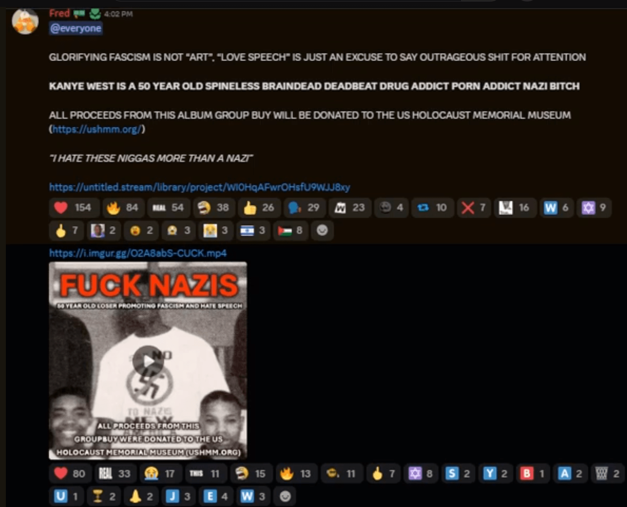627x507 pixels.
Task: Click the 4:02 PM message timestamp
Action: pyautogui.click(x=118, y=14)
